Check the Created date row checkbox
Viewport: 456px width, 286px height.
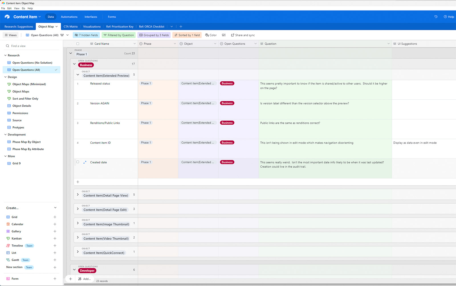pyautogui.click(x=78, y=162)
